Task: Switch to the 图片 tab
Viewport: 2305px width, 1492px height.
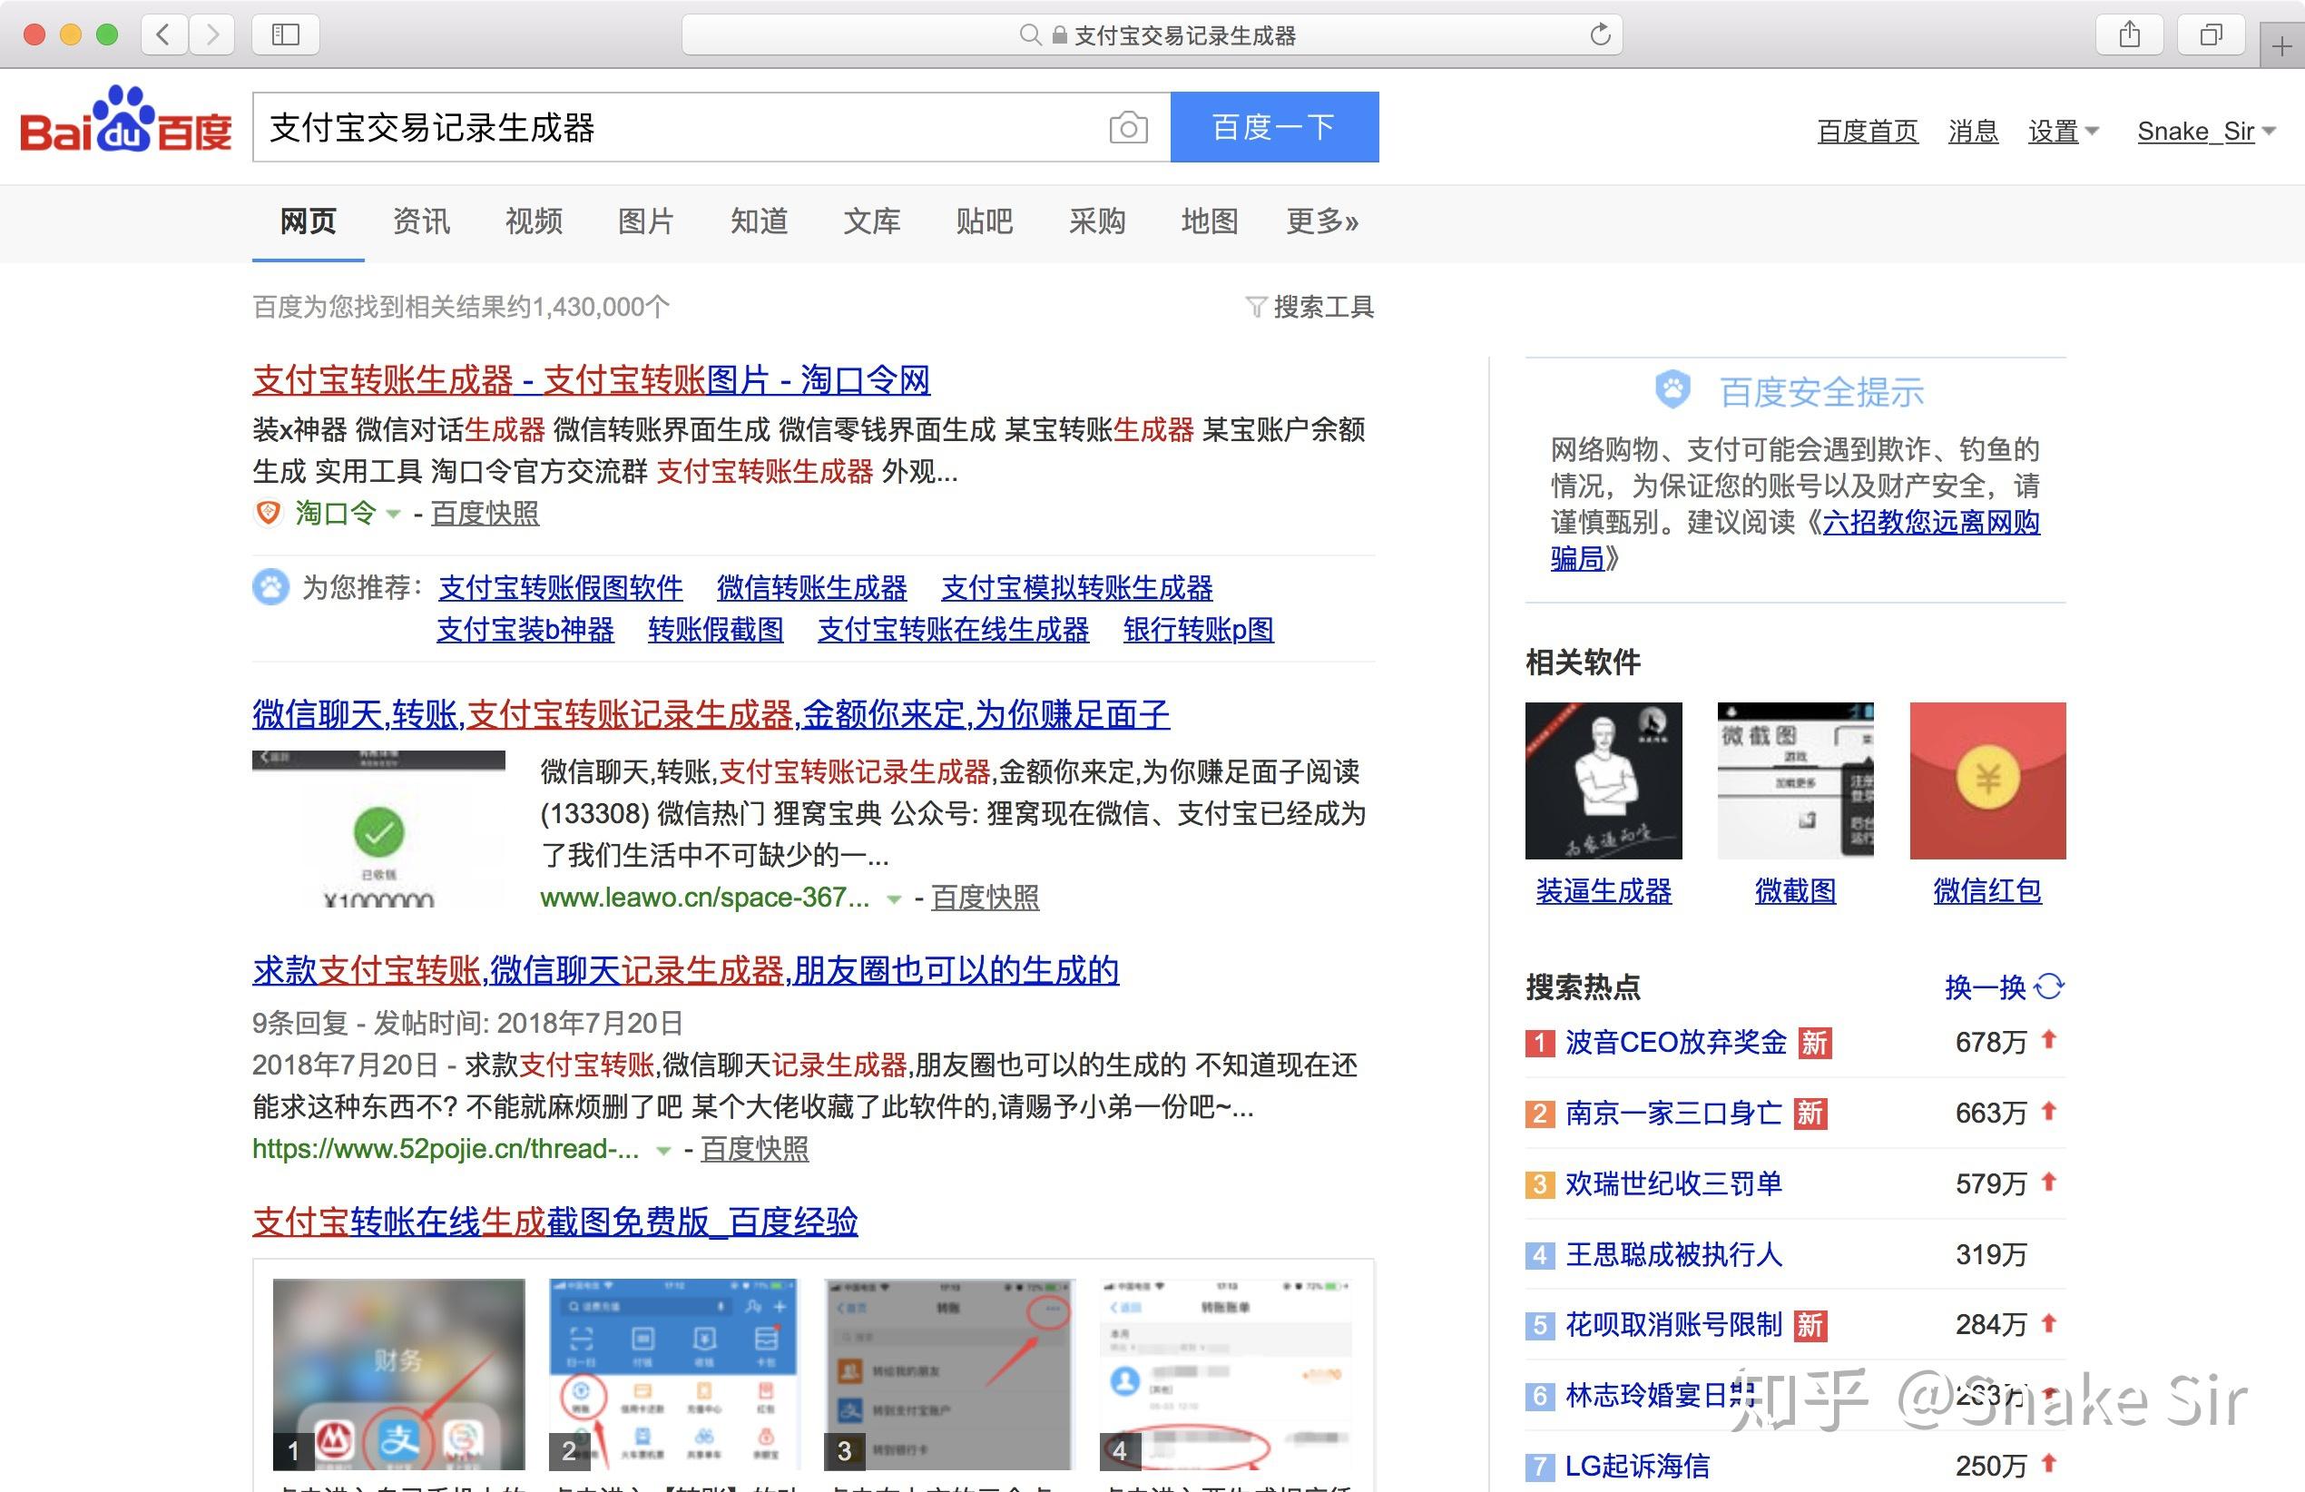Action: coord(646,221)
